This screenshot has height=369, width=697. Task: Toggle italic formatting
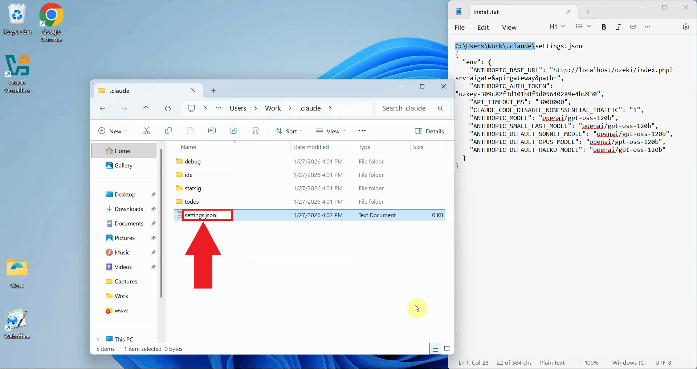[x=619, y=27]
